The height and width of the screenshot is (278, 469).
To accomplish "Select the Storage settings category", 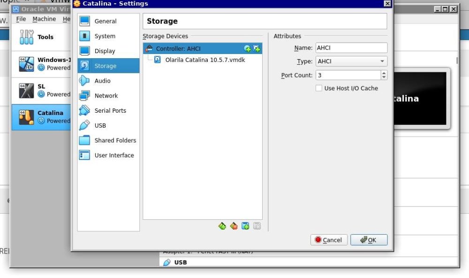I will click(x=108, y=66).
